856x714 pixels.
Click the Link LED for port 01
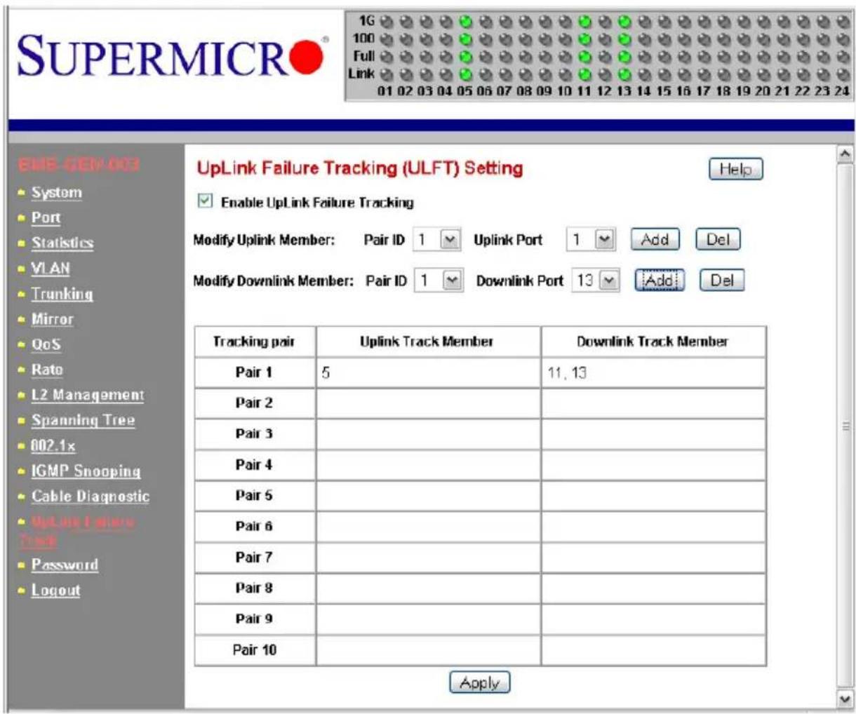pos(385,74)
